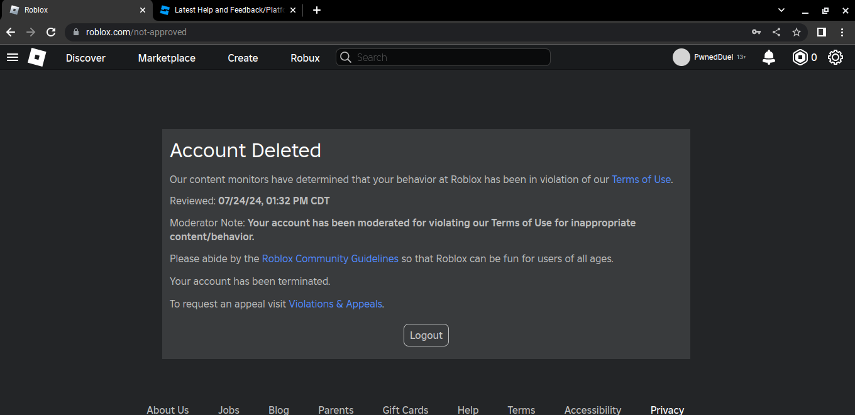Open the PwnedDuel avatar profile
The image size is (855, 415).
681,57
